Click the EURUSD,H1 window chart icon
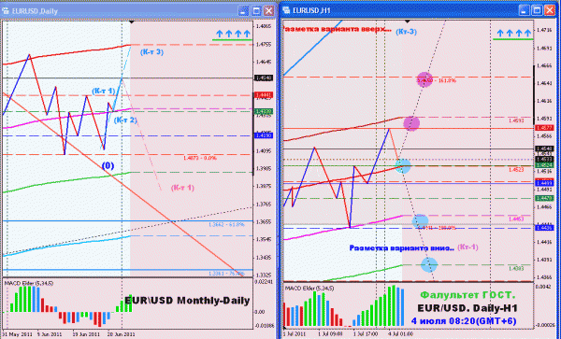Image resolution: width=561 pixels, height=339 pixels. click(x=286, y=10)
